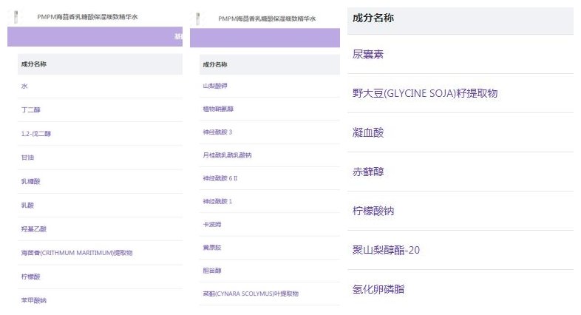Click the product thumbnail beside the first PMPM title
Viewport: 581px width, 315px height.
[x=17, y=16]
